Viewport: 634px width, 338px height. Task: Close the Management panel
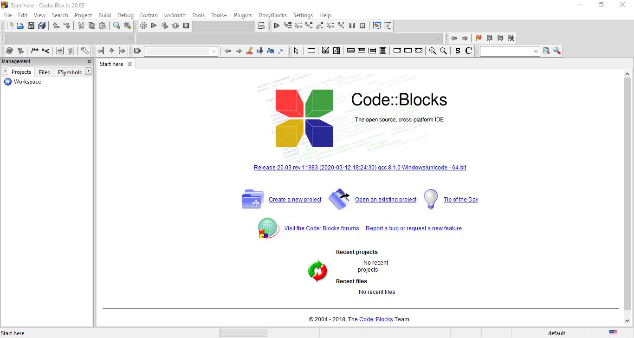click(89, 62)
